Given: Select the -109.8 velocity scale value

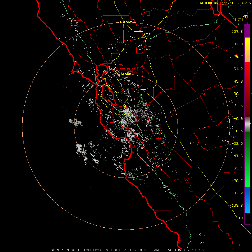Looking at the screenshot, I should (236, 206).
